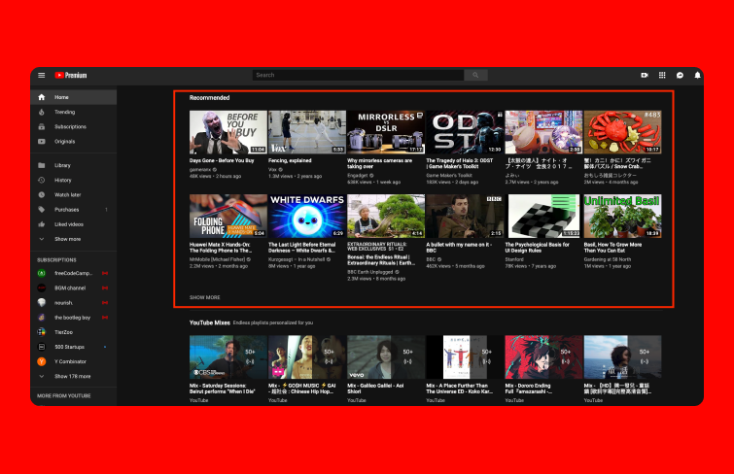Click the Library folder icon
734x474 pixels.
[42, 165]
